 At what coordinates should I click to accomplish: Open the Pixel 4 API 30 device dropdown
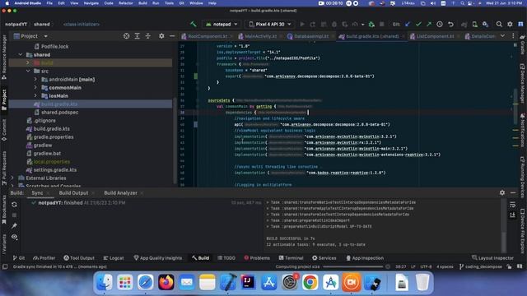[270, 24]
